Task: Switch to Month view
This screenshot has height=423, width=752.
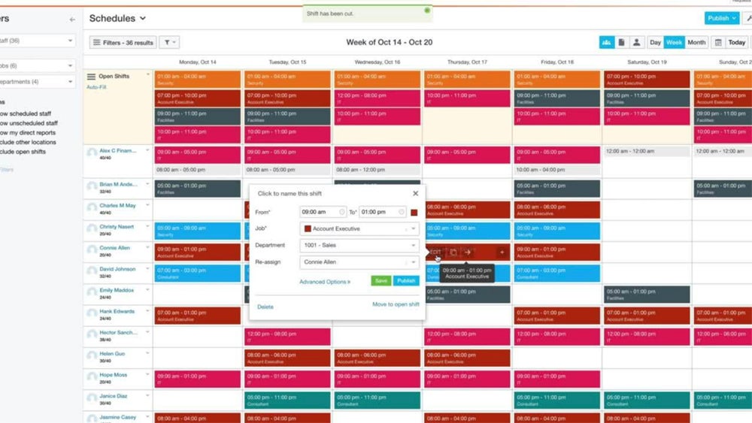Action: [x=696, y=42]
